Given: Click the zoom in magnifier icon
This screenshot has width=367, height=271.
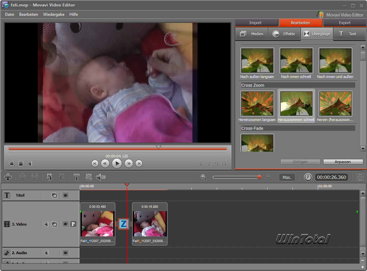Looking at the screenshot, I should point(204,177).
